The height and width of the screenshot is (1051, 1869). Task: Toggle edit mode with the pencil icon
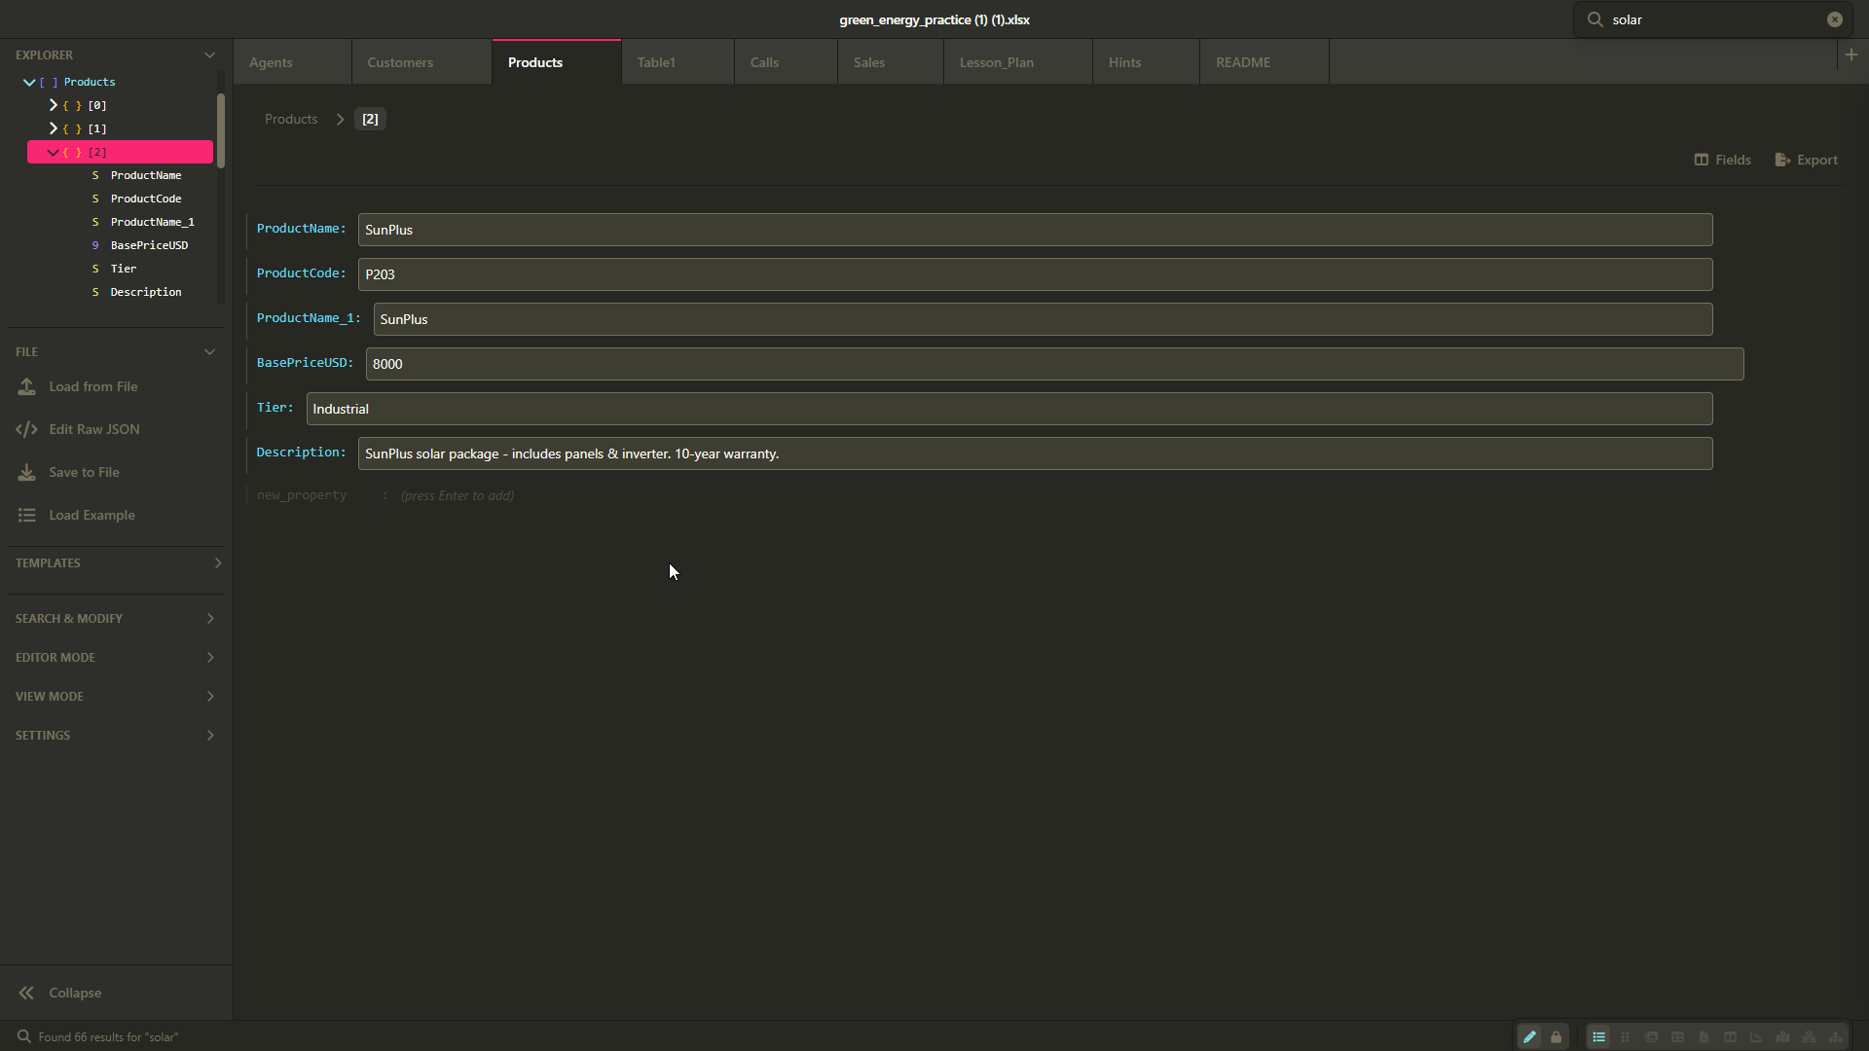[x=1528, y=1037]
